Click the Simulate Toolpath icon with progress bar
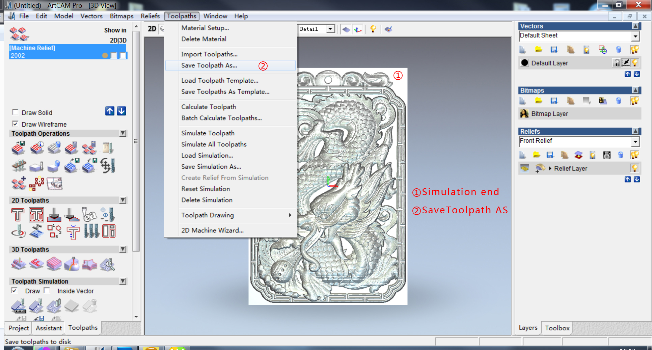Viewport: 652px width, 350px height. coord(19,306)
